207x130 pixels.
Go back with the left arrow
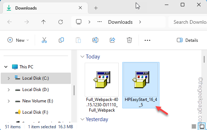pos(10,22)
